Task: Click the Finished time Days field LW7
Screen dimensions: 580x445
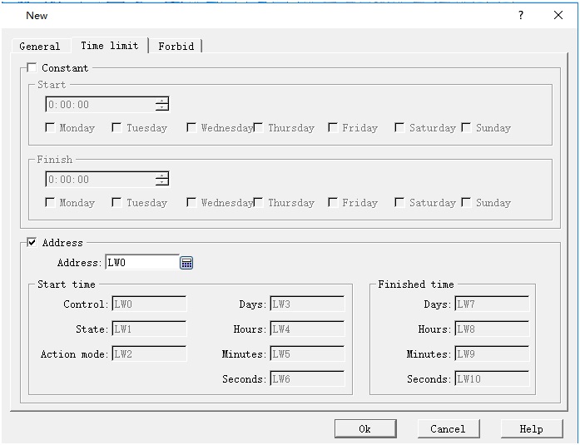Action: tap(491, 304)
